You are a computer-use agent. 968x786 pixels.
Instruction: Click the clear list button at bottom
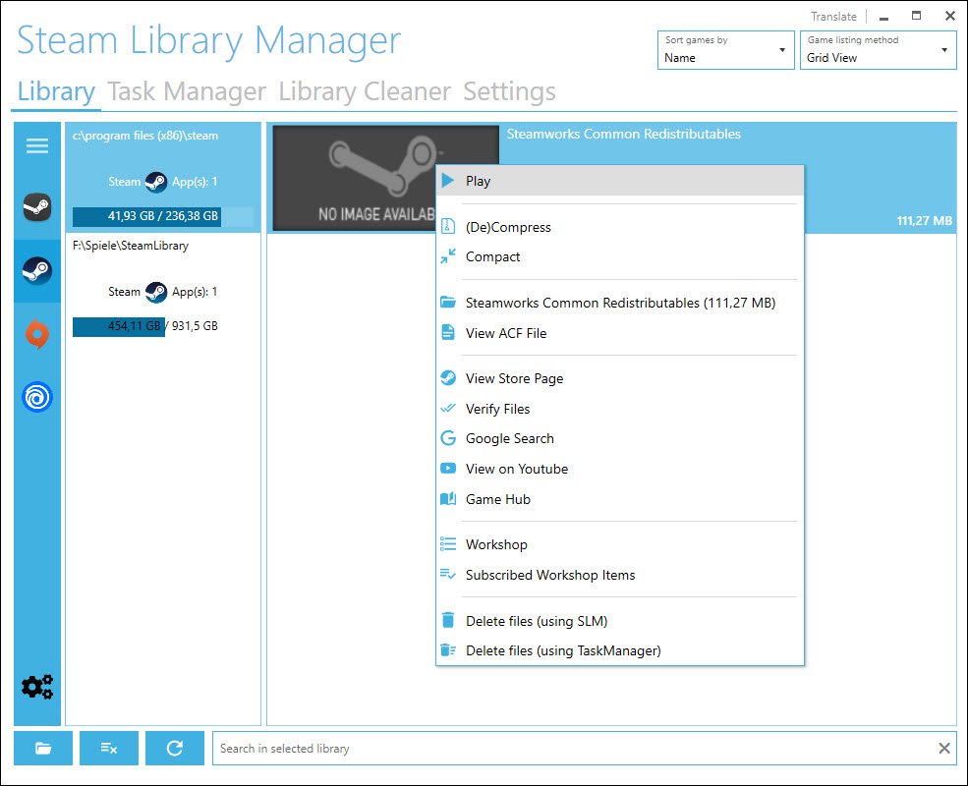point(109,749)
